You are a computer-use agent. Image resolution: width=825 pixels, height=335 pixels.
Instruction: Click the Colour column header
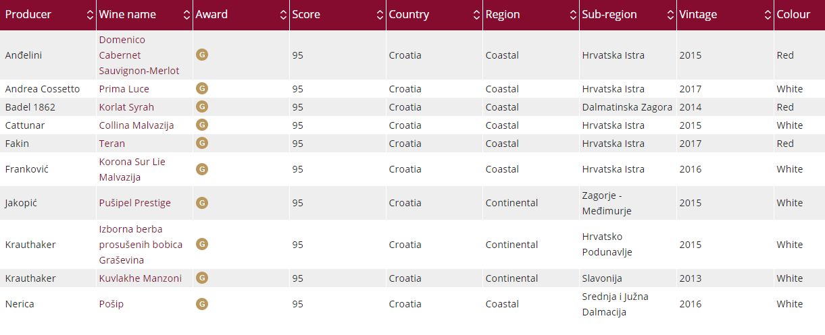[793, 15]
